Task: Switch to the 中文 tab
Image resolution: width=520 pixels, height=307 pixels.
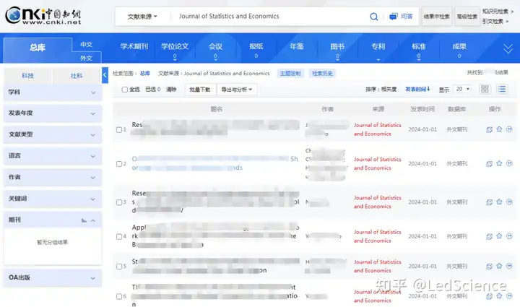Action: [86, 45]
